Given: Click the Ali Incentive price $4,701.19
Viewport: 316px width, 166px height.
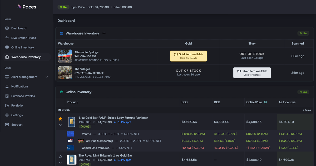Looking at the screenshot, I should tap(286, 122).
